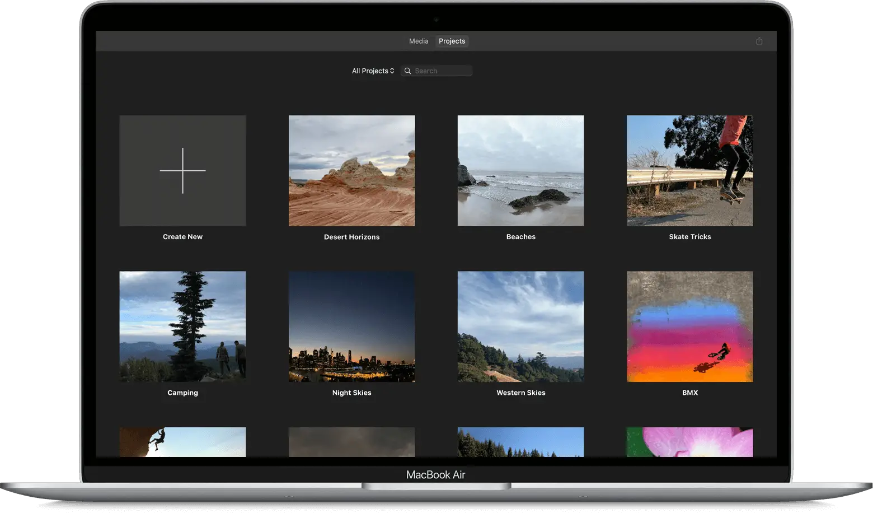Open the Desert Horizons project
Viewport: 873px width, 513px height.
click(x=351, y=170)
